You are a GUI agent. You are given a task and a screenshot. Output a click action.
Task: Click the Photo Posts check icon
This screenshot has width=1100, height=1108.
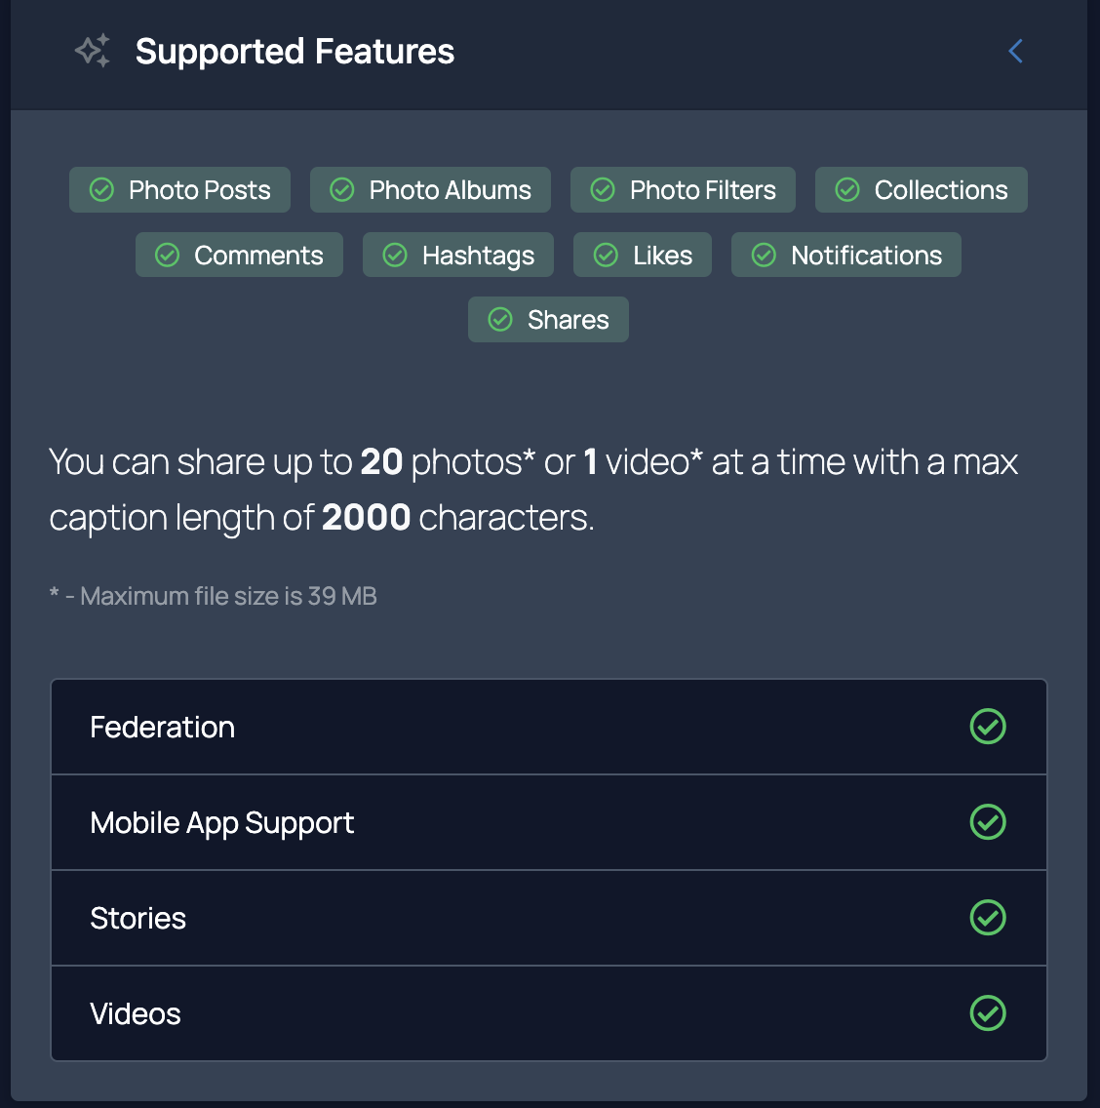click(102, 190)
